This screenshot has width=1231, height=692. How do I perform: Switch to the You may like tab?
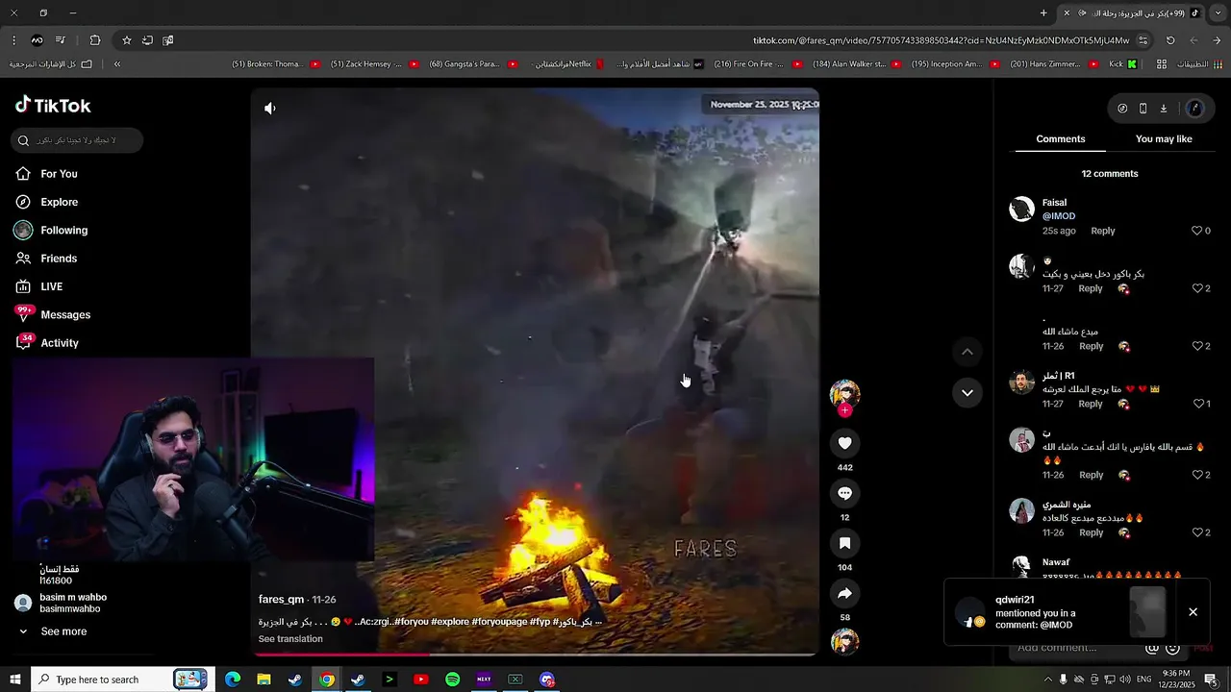point(1164,139)
